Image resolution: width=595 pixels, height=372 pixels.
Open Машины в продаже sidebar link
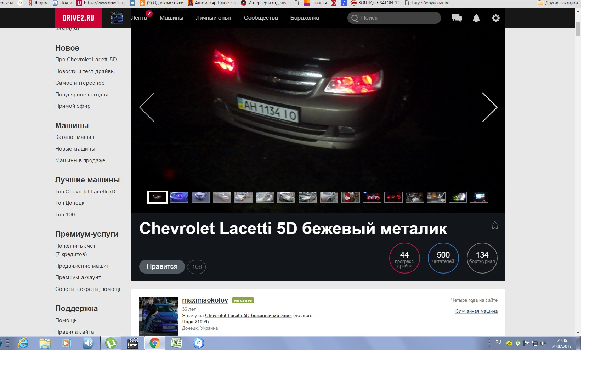point(80,160)
